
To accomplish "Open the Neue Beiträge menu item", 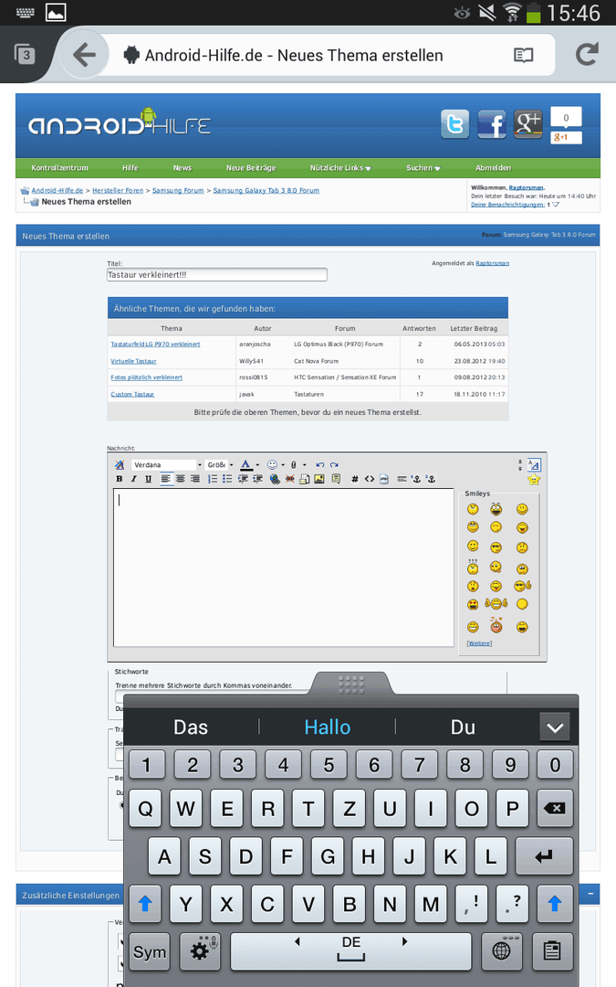I will 251,168.
